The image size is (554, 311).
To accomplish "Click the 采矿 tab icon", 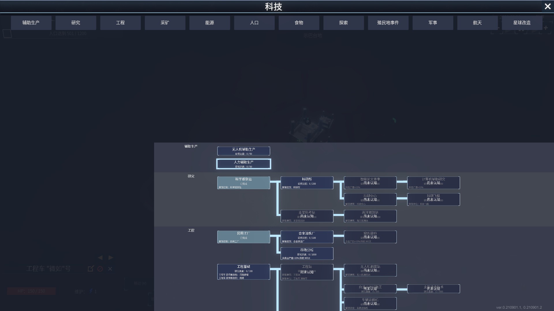I will click(165, 22).
